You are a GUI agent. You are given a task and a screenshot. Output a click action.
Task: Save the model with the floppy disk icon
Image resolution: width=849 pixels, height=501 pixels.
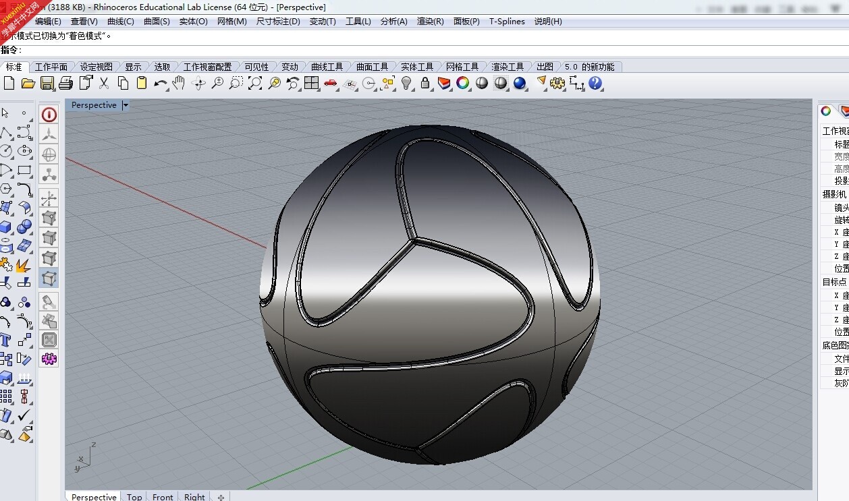pyautogui.click(x=47, y=83)
